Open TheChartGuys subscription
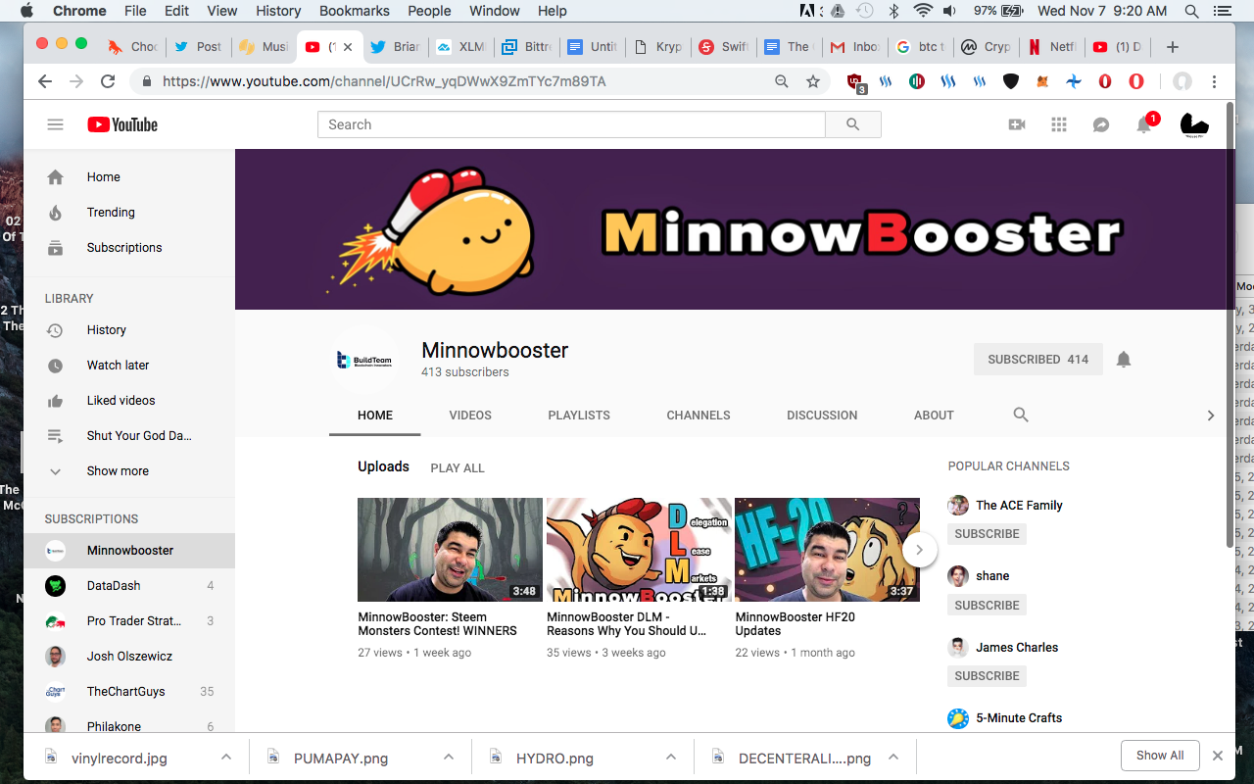1254x784 pixels. [x=129, y=692]
